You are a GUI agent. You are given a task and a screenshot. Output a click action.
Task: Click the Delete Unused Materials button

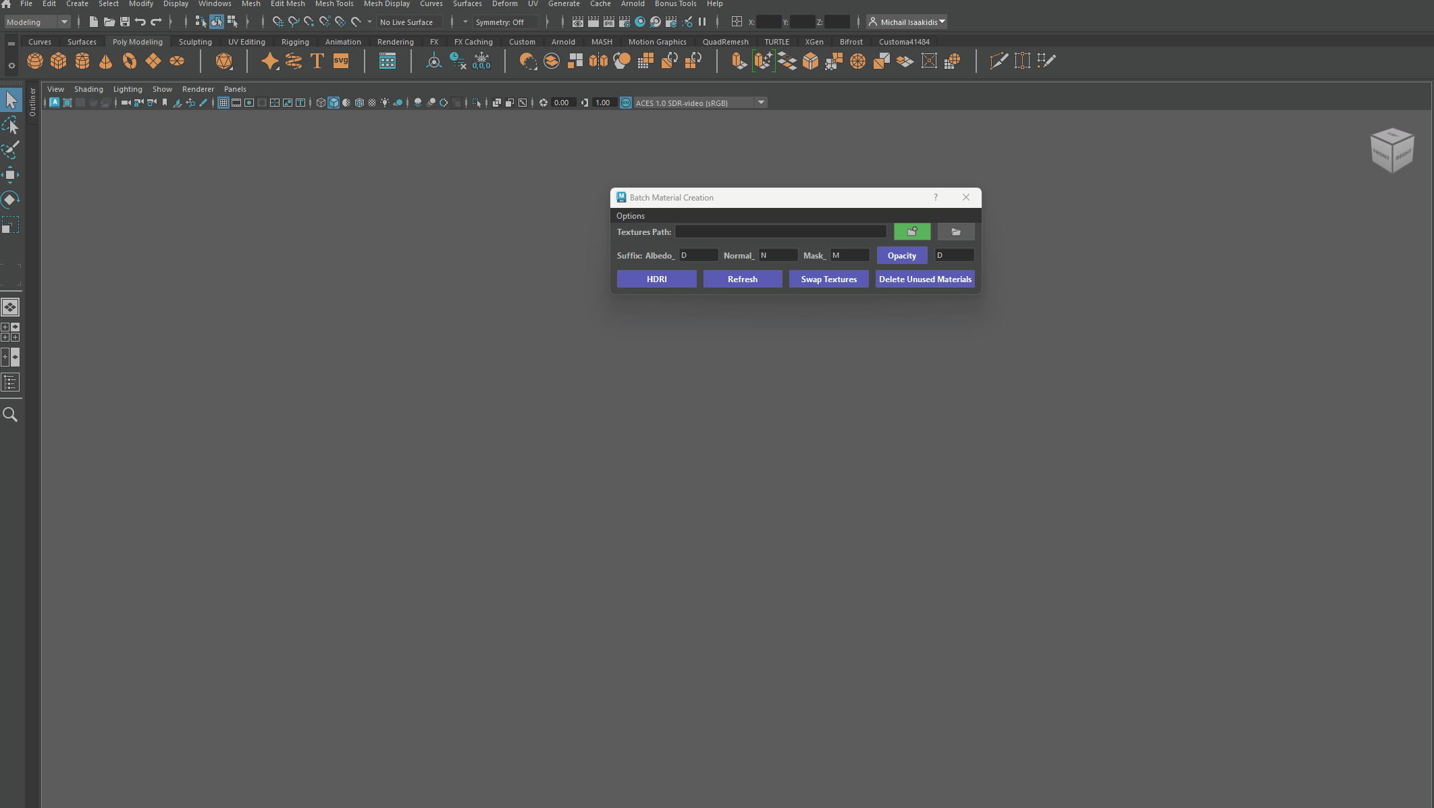925,279
